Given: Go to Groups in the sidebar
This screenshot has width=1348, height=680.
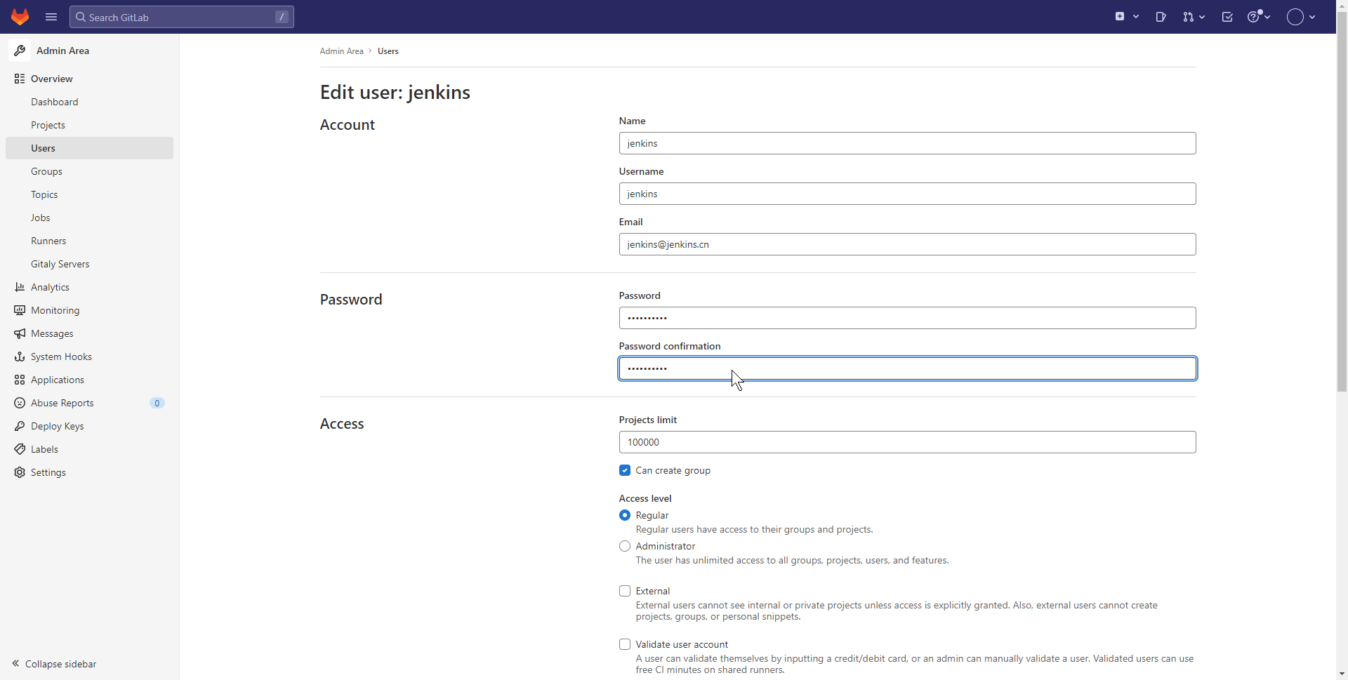Looking at the screenshot, I should pyautogui.click(x=46, y=171).
